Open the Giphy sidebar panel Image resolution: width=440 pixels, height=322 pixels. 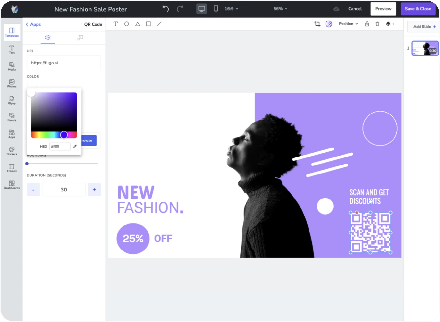12,100
